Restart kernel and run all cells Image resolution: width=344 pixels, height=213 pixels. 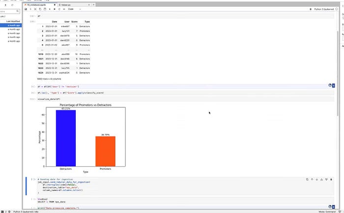pos(64,9)
